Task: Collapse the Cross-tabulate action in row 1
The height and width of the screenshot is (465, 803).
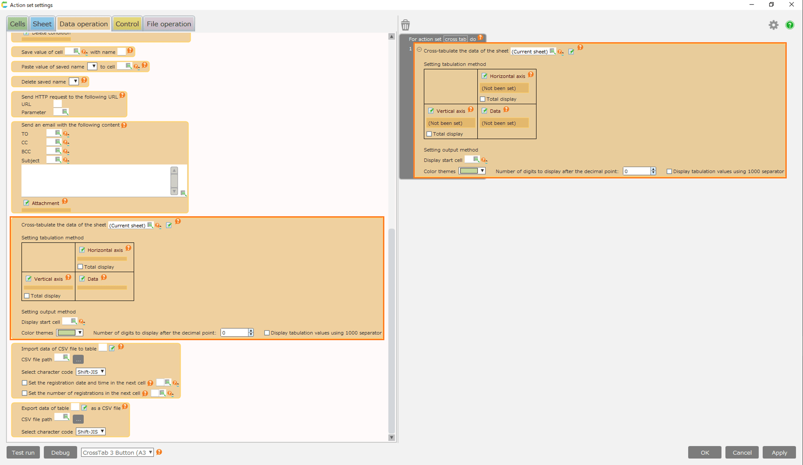Action: coord(419,50)
